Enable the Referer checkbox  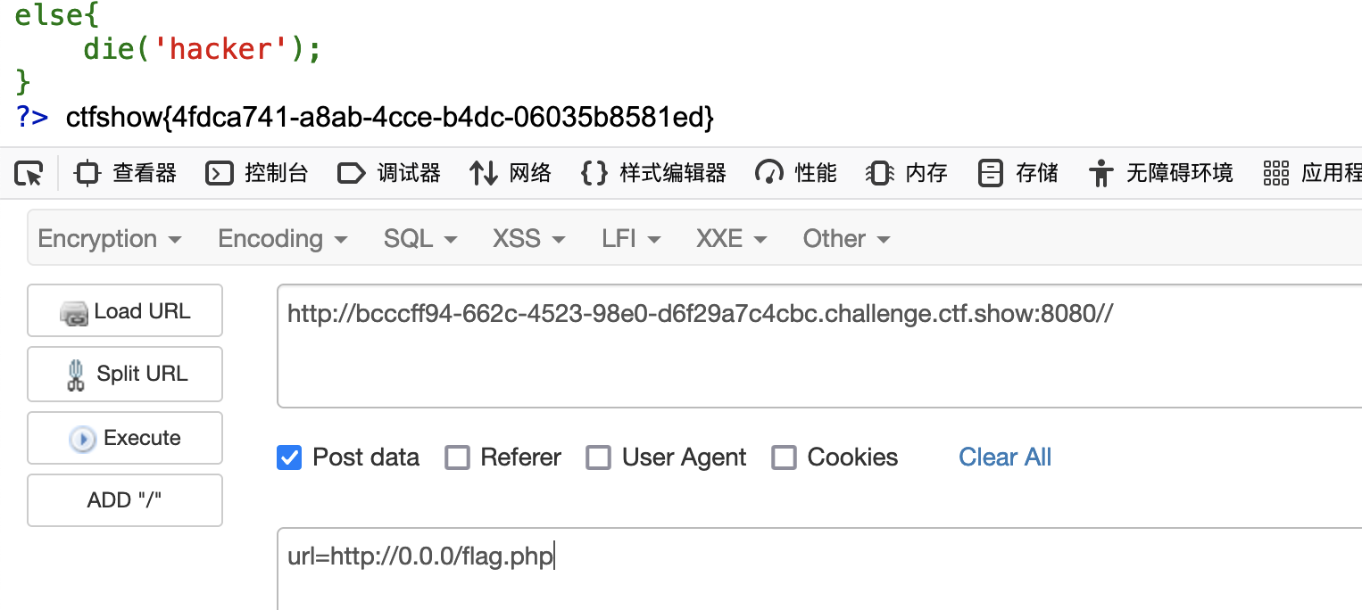457,458
